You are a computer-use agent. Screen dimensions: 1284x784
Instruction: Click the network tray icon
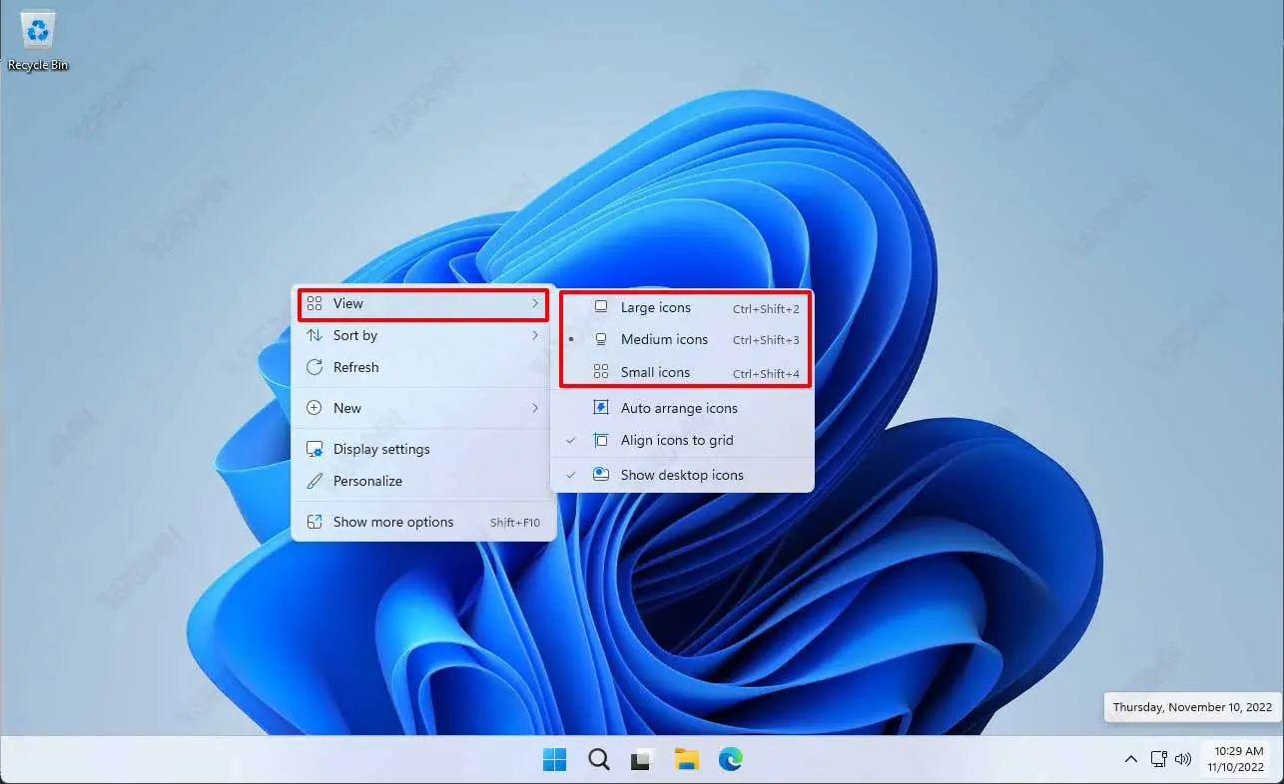tap(1158, 759)
